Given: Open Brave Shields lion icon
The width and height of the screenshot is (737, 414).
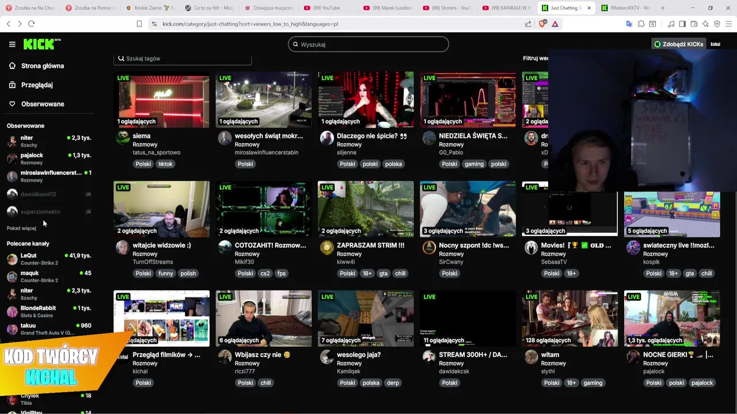Looking at the screenshot, I should pyautogui.click(x=542, y=24).
